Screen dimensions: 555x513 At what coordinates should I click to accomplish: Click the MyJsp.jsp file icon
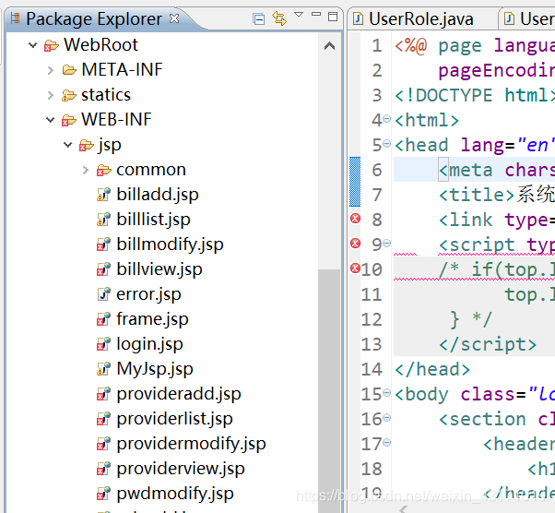coord(103,369)
